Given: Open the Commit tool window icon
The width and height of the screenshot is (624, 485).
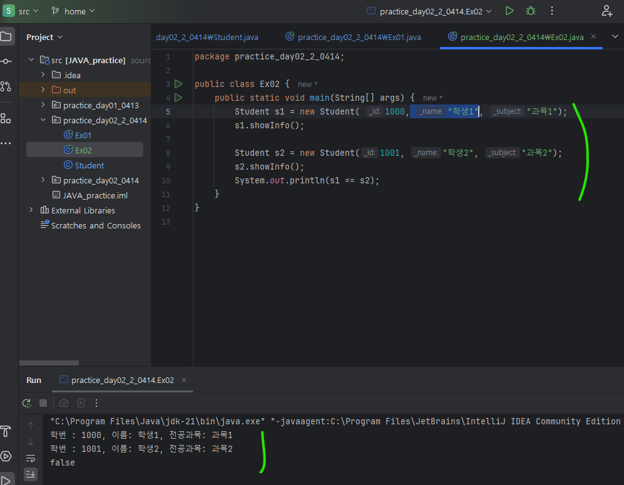Looking at the screenshot, I should pyautogui.click(x=6, y=61).
